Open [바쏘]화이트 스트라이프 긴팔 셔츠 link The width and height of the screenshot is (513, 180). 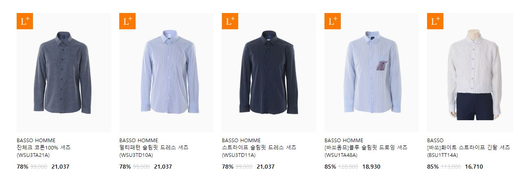[x=469, y=147]
